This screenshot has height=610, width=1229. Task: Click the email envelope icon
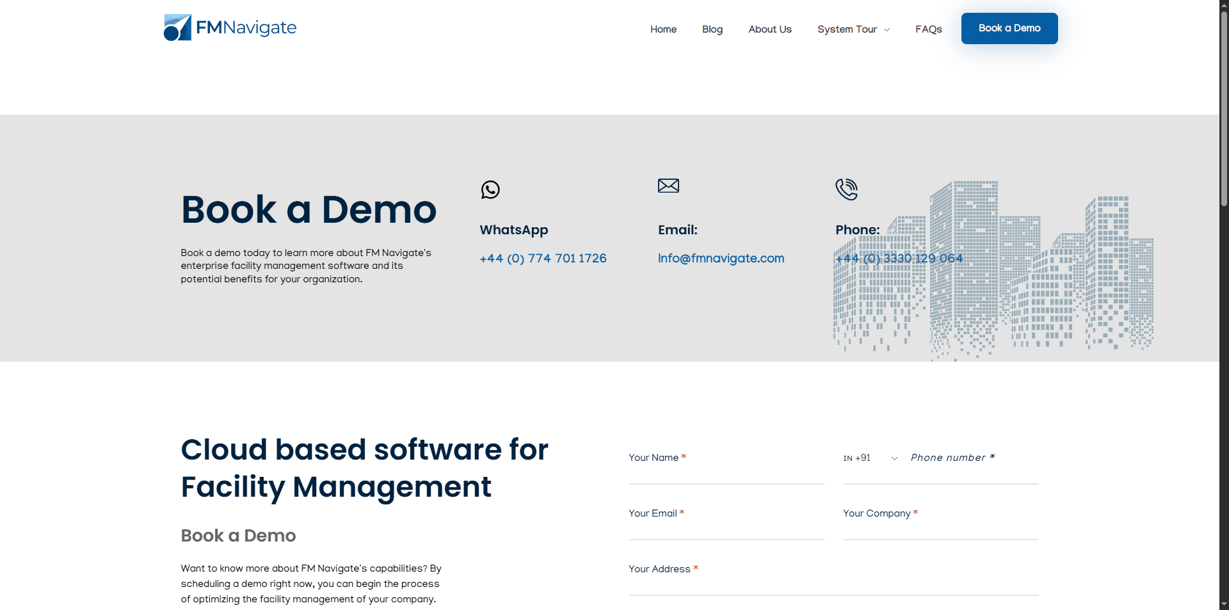pyautogui.click(x=668, y=186)
